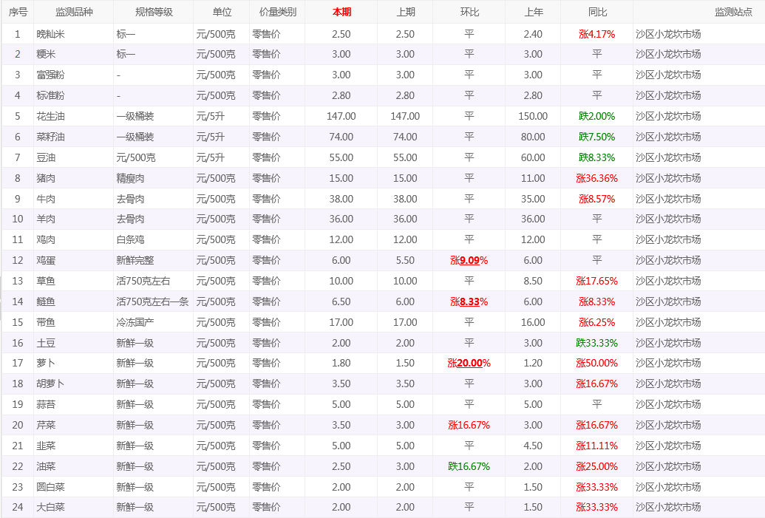The image size is (765, 518).
Task: Open the 涨20.00% link in row 17
Action: pyautogui.click(x=469, y=363)
